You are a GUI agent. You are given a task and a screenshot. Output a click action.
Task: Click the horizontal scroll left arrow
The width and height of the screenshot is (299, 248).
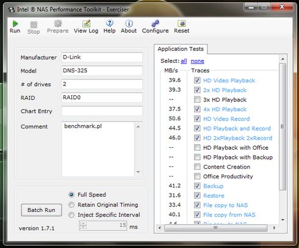pos(160,228)
